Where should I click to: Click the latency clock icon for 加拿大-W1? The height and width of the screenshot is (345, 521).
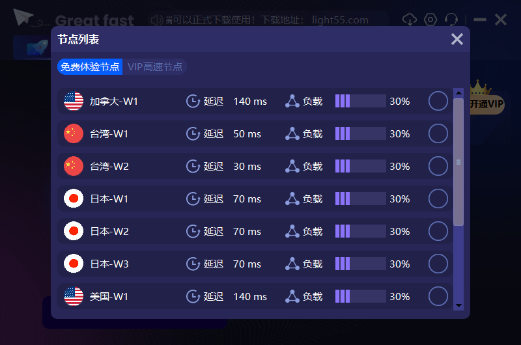pyautogui.click(x=193, y=102)
